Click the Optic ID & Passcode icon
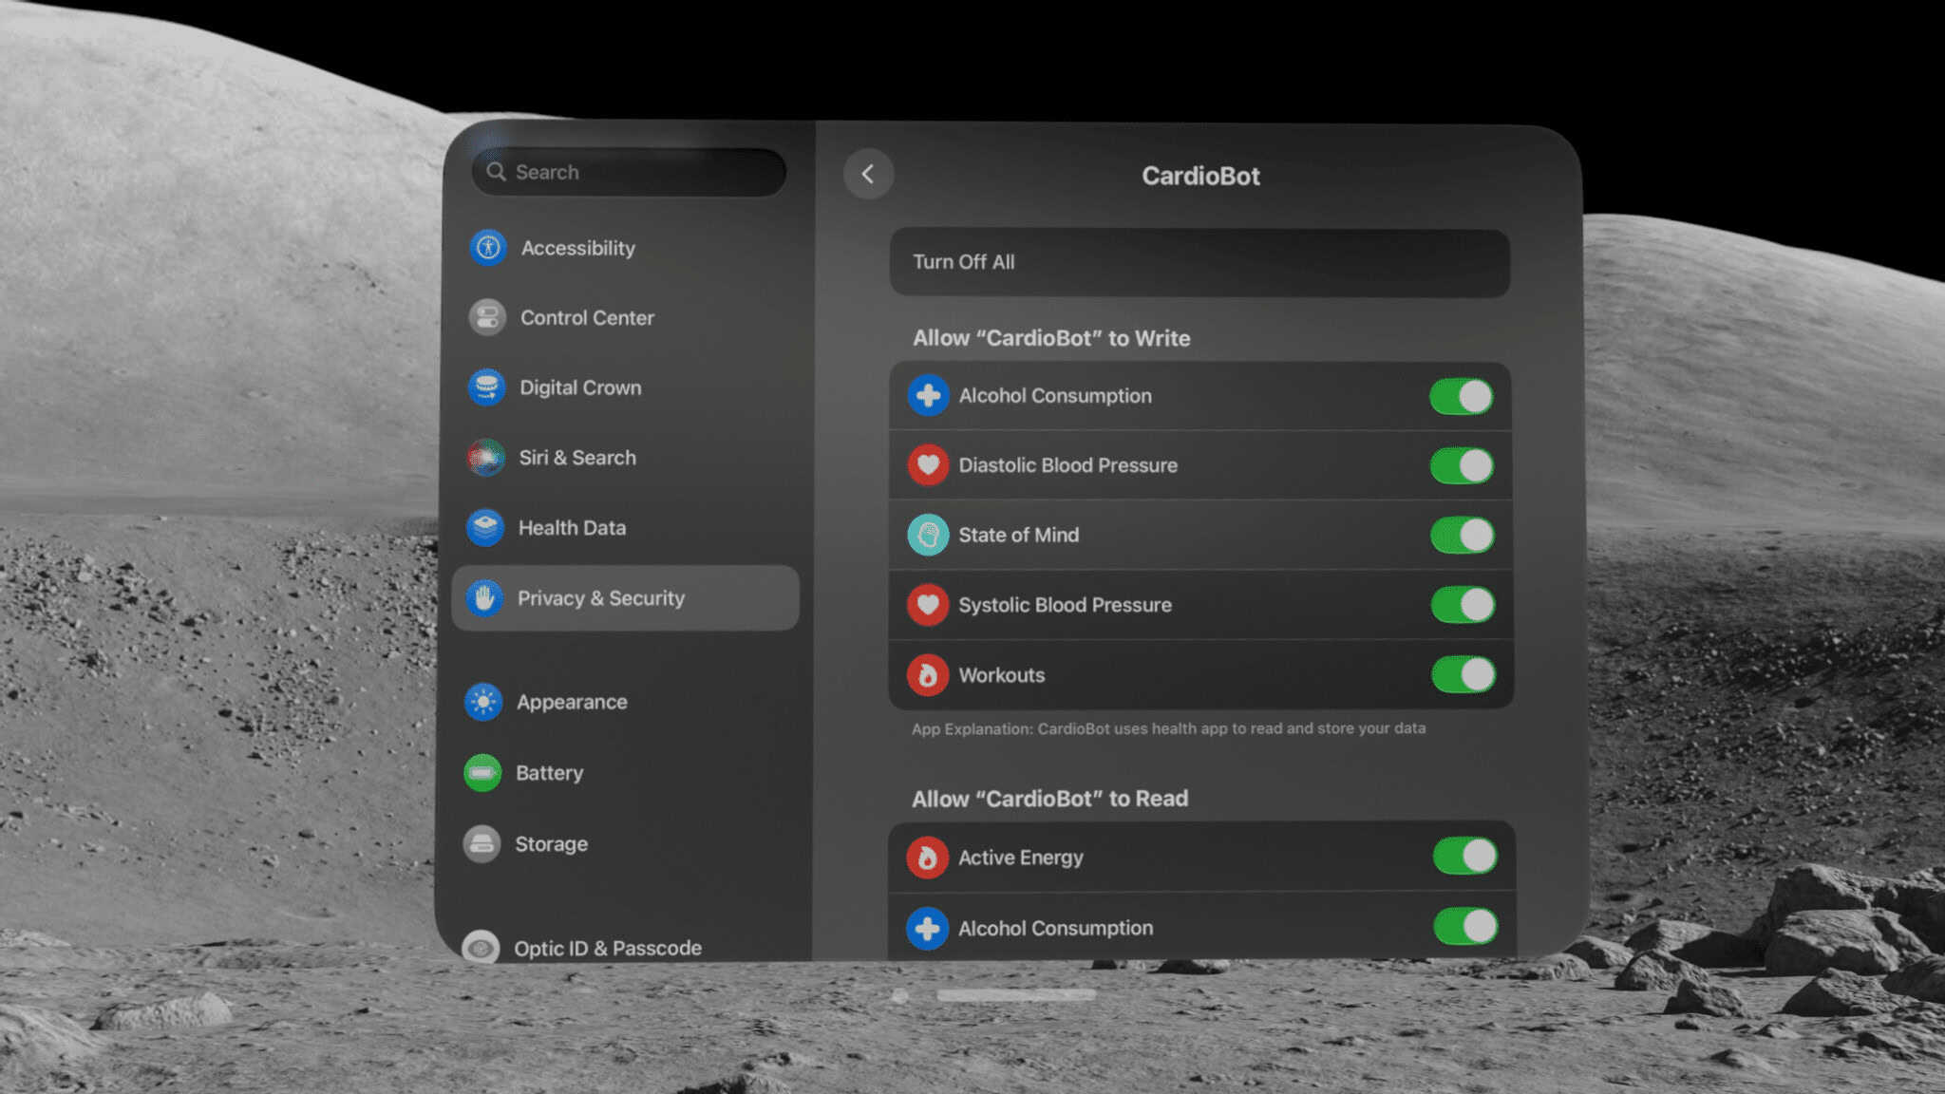This screenshot has width=1945, height=1094. coord(481,947)
